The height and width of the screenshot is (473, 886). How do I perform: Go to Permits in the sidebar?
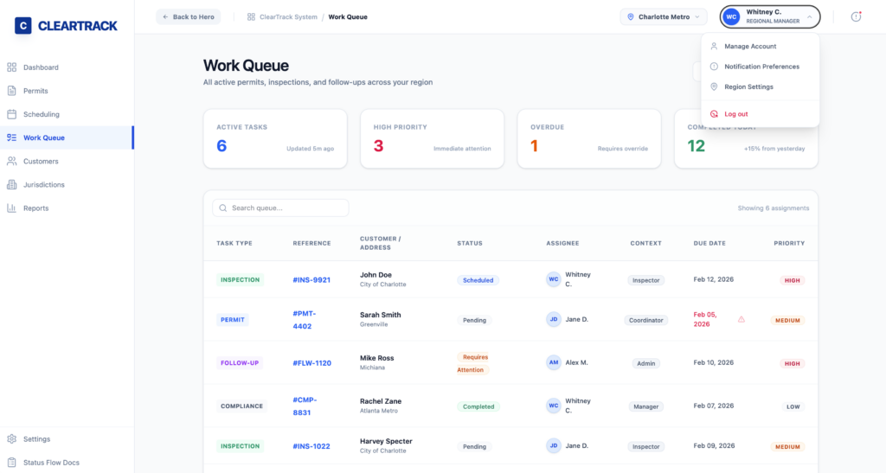tap(35, 91)
